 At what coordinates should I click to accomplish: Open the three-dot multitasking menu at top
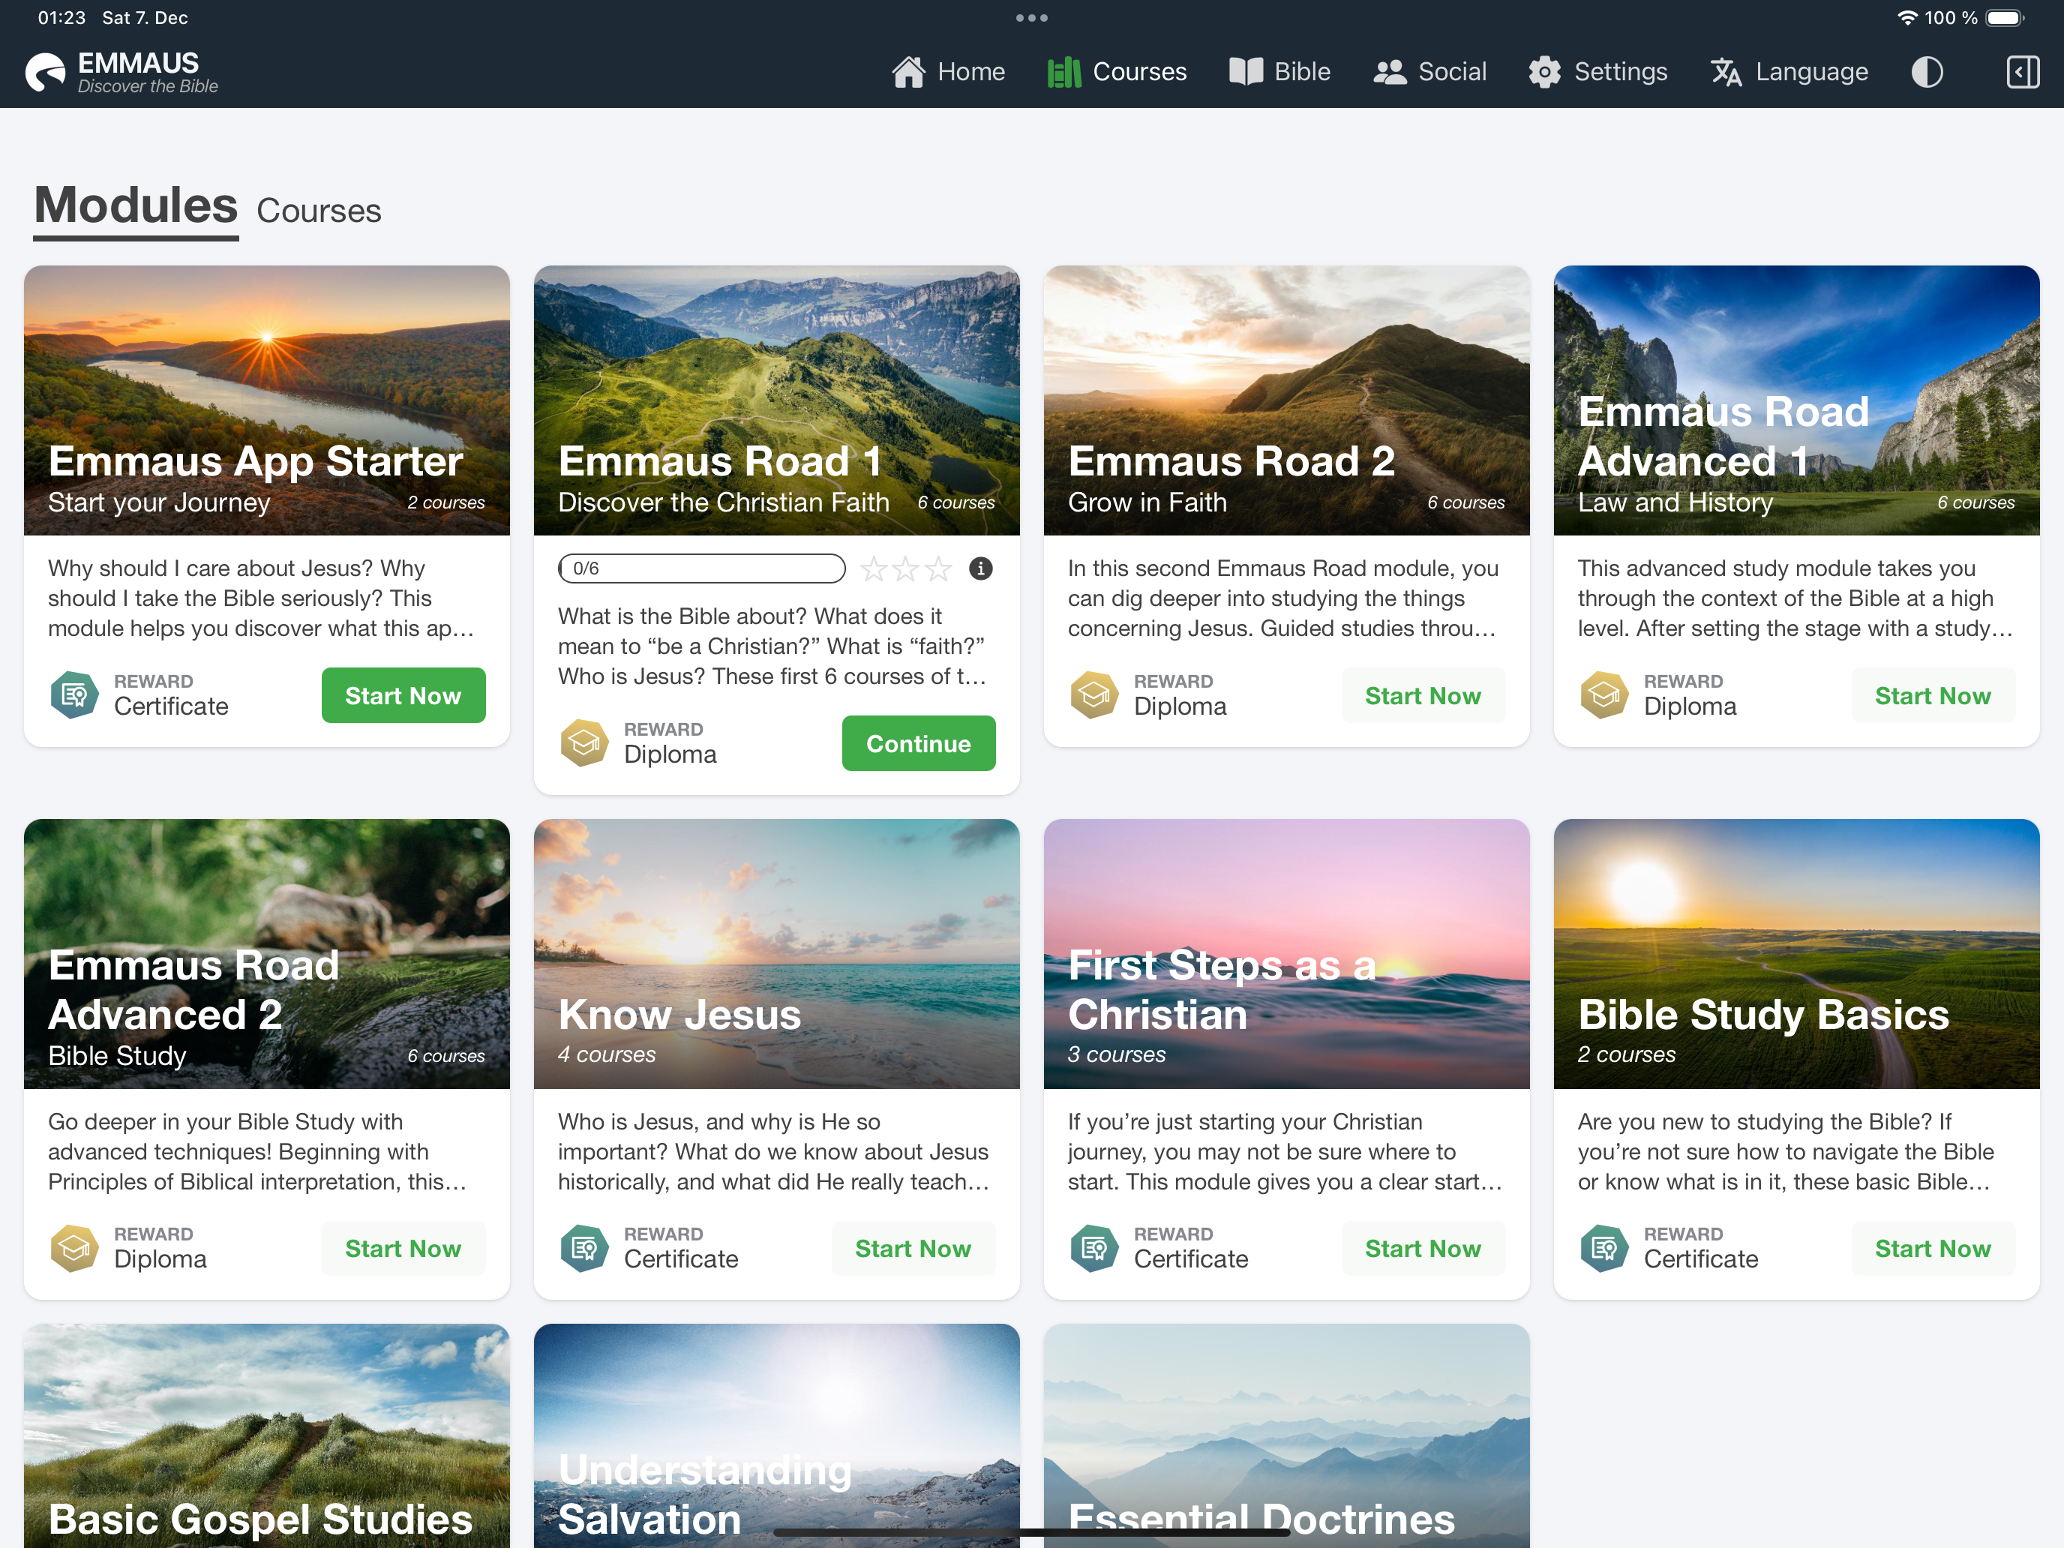[1032, 18]
